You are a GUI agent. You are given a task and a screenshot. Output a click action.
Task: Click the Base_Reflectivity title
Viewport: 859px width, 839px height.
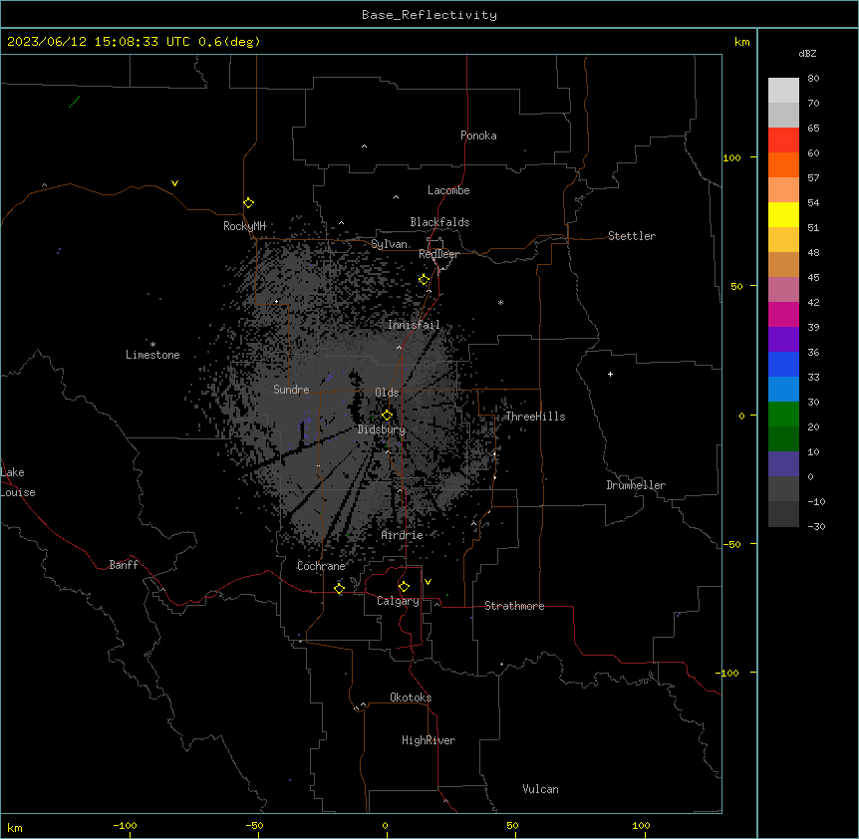click(429, 15)
